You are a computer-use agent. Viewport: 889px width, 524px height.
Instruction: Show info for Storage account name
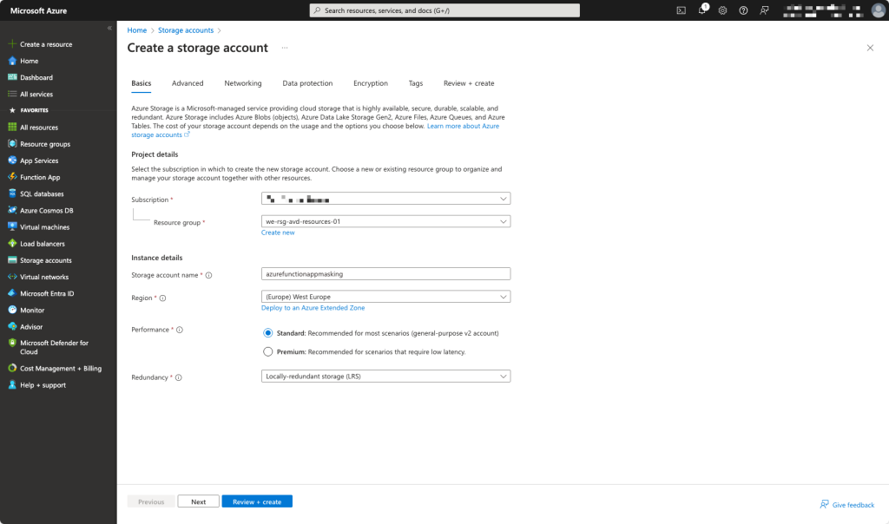click(208, 275)
